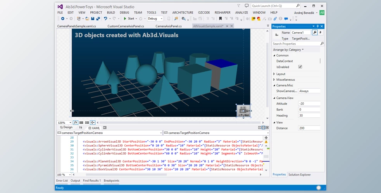This screenshot has width=381, height=193.
Task: Expand the Layout property category
Action: pyautogui.click(x=274, y=74)
